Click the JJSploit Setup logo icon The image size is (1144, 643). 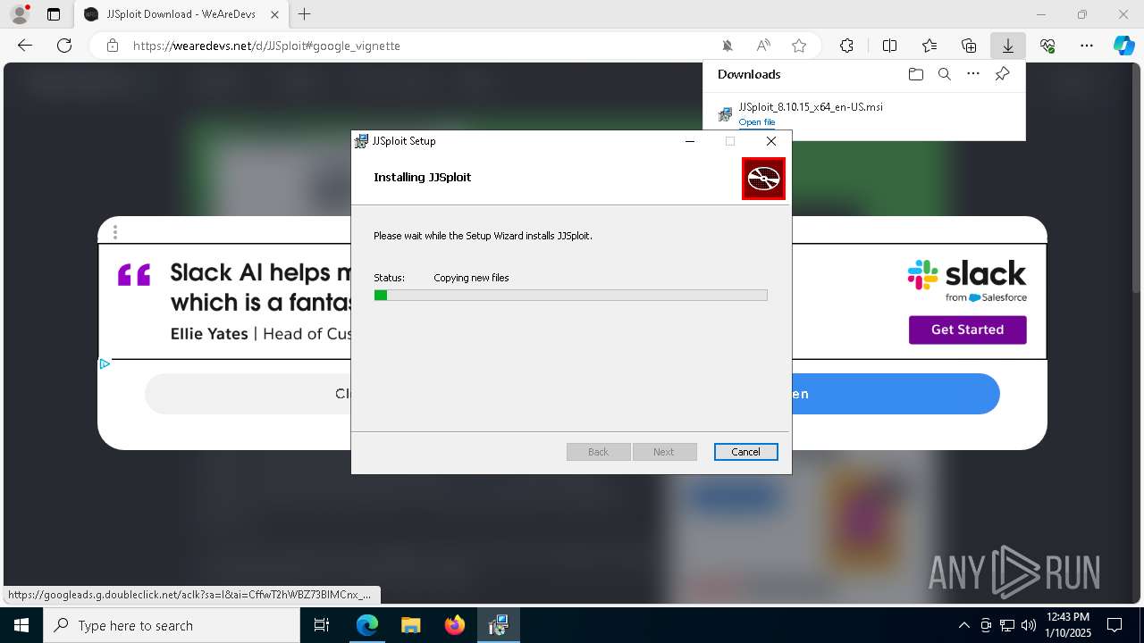pyautogui.click(x=763, y=179)
